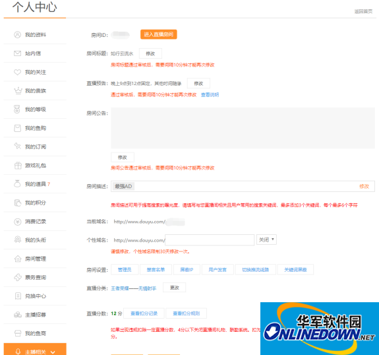
Task: Open the 关键词屏蔽 button
Action: (295, 270)
